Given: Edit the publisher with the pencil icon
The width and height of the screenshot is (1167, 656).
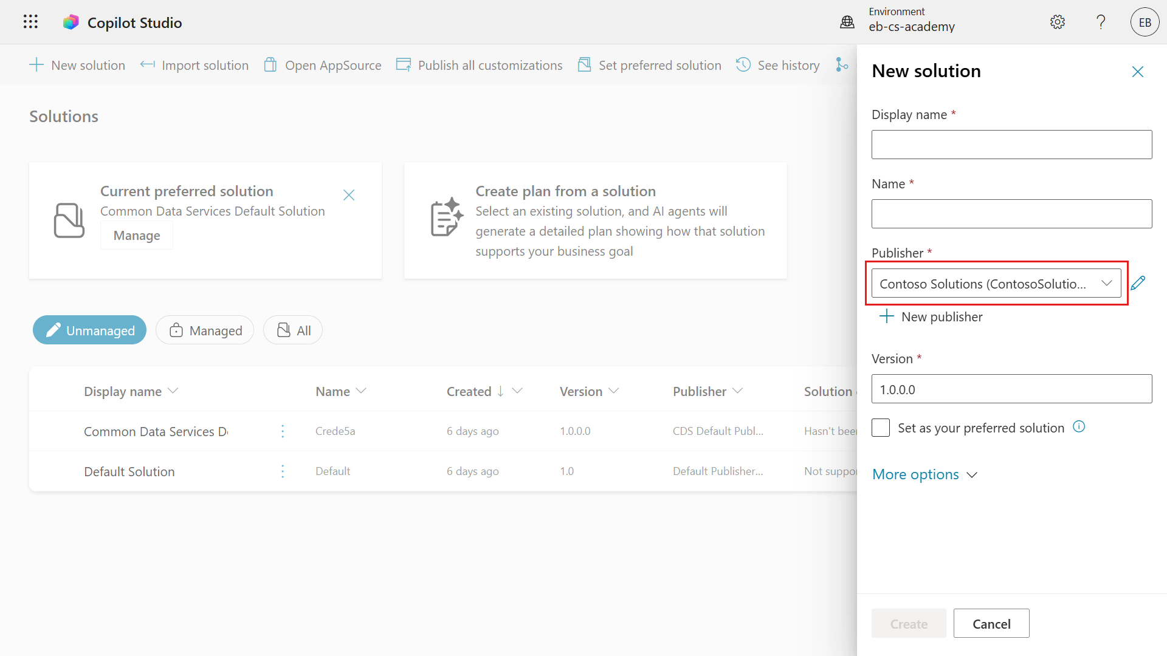Looking at the screenshot, I should click(1138, 283).
